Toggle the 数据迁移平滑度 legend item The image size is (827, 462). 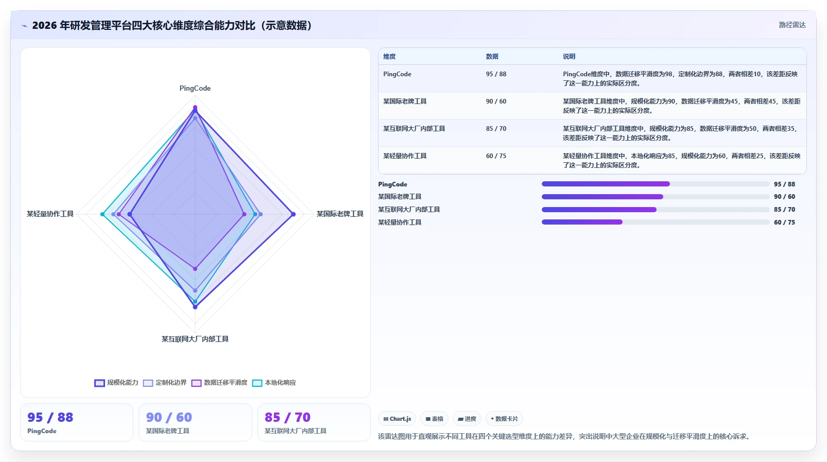pos(219,383)
